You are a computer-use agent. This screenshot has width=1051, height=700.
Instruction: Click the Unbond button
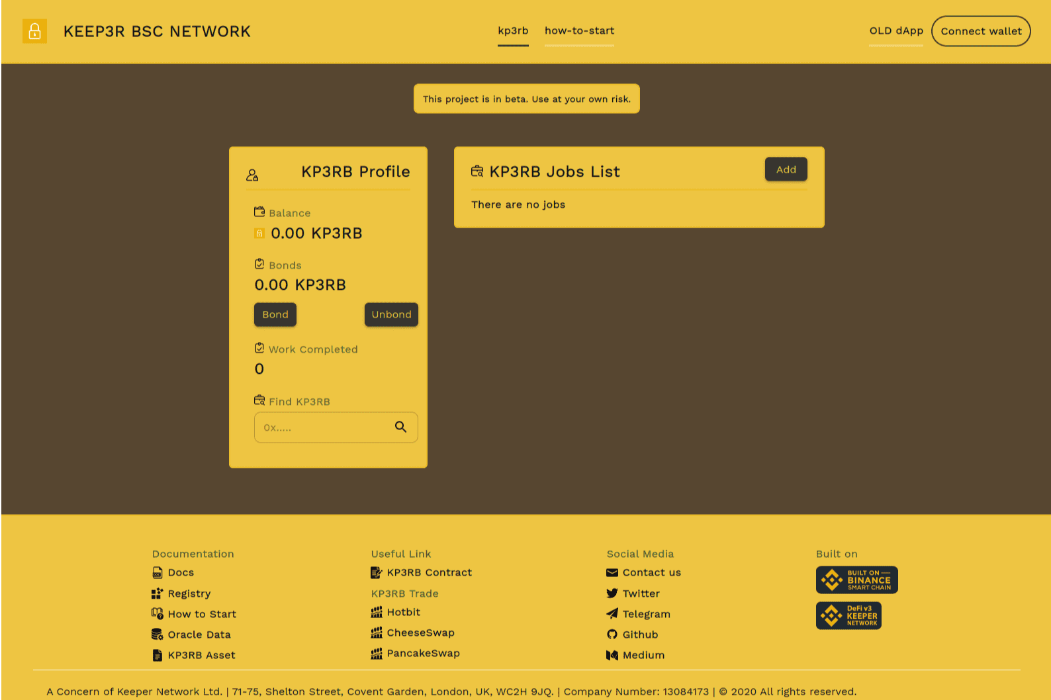pos(391,314)
